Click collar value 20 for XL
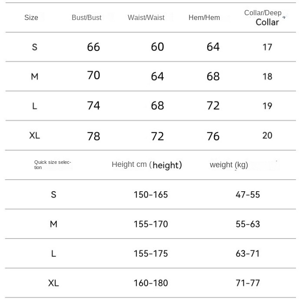The image size is (299, 299). pyautogui.click(x=267, y=136)
